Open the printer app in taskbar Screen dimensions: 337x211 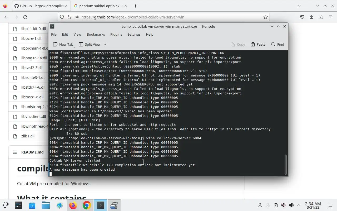(x=114, y=205)
